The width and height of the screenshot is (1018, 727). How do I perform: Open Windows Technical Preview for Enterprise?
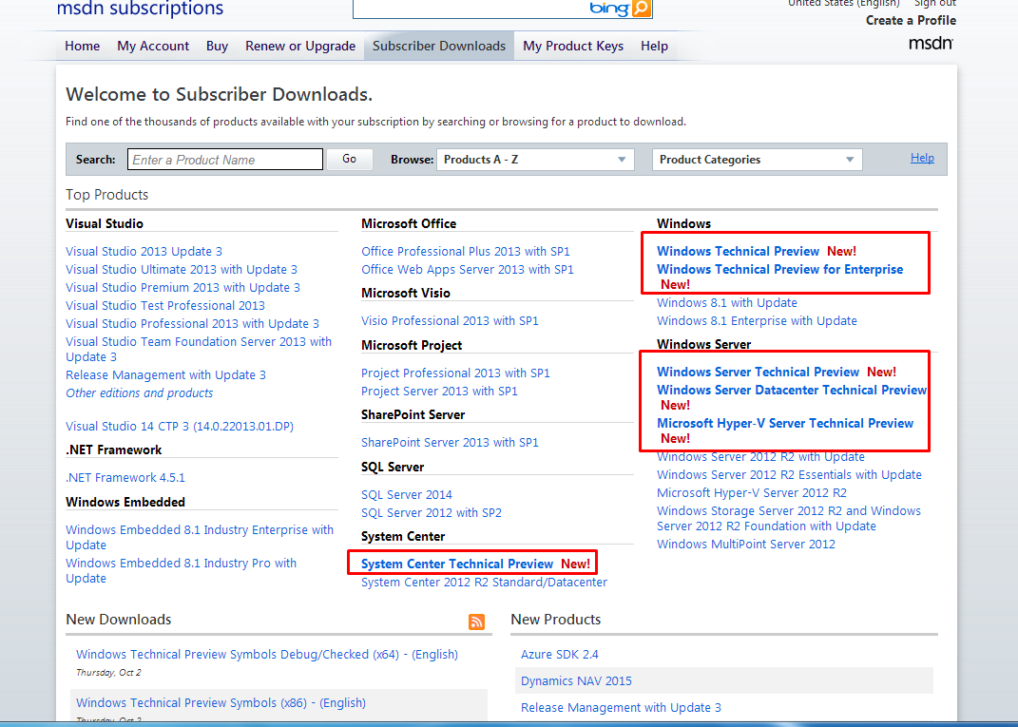(x=779, y=269)
